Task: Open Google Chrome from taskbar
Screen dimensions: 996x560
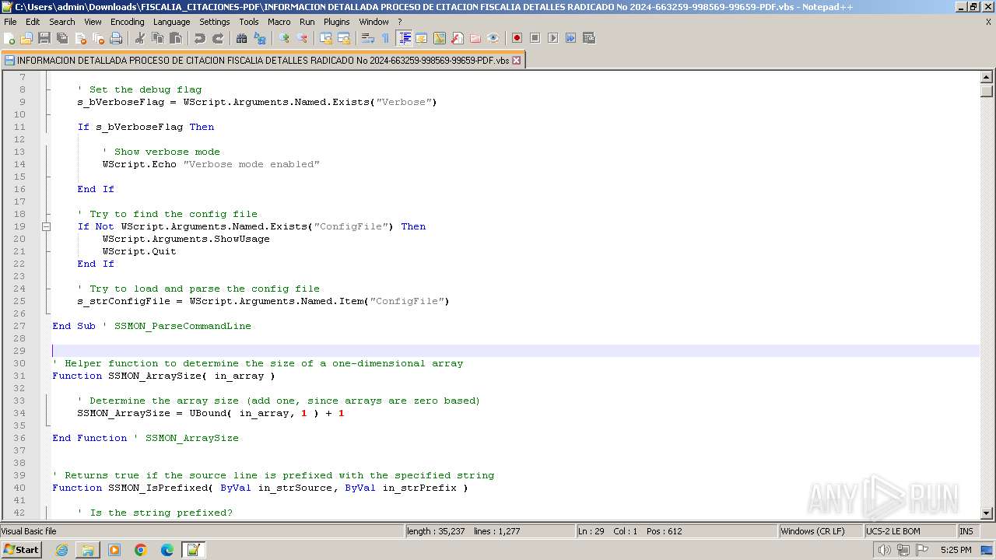Action: click(x=141, y=550)
